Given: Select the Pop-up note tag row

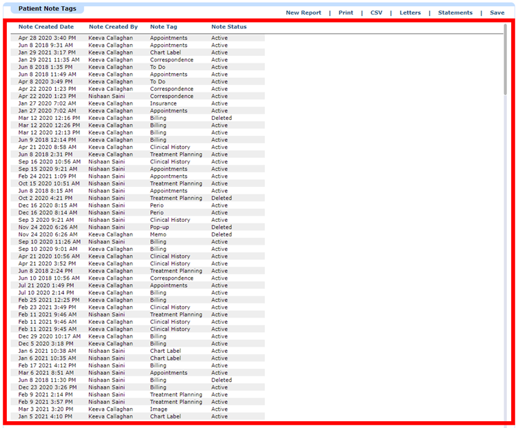Looking at the screenshot, I should coord(137,227).
